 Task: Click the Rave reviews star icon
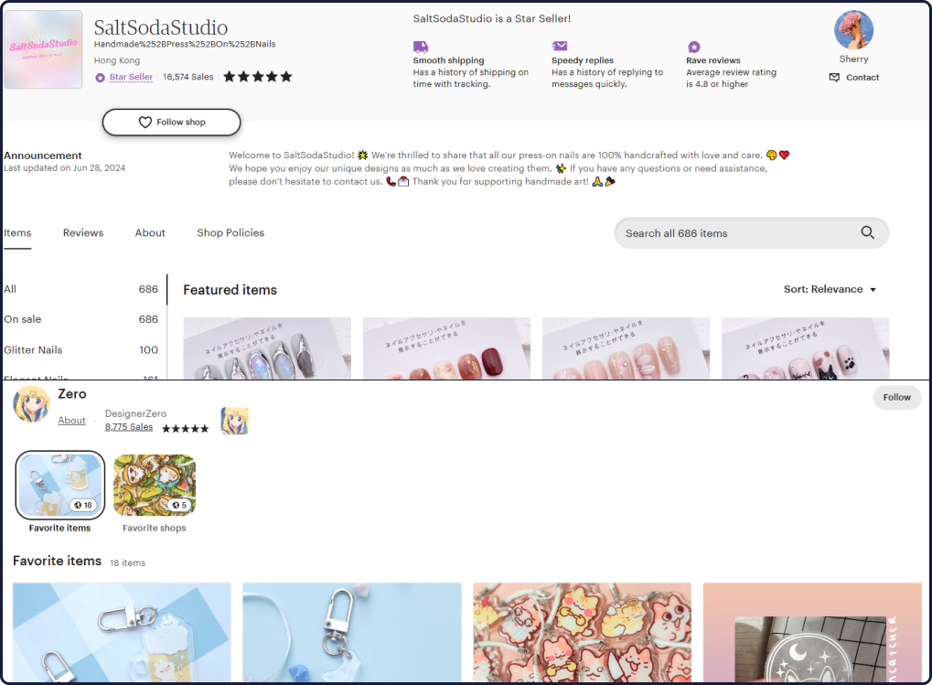coord(693,47)
